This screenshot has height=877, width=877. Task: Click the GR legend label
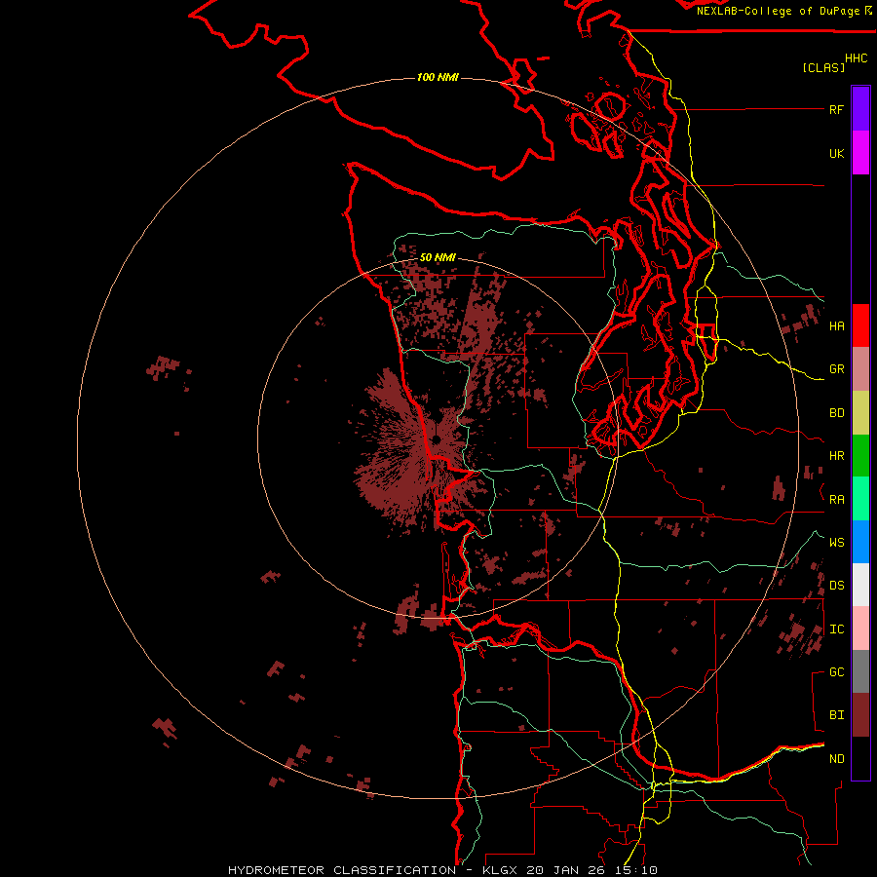click(x=836, y=369)
